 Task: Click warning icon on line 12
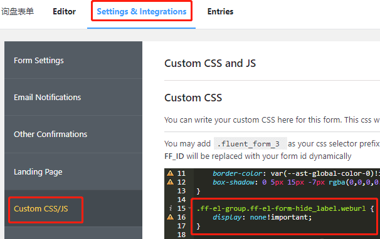tap(171, 182)
